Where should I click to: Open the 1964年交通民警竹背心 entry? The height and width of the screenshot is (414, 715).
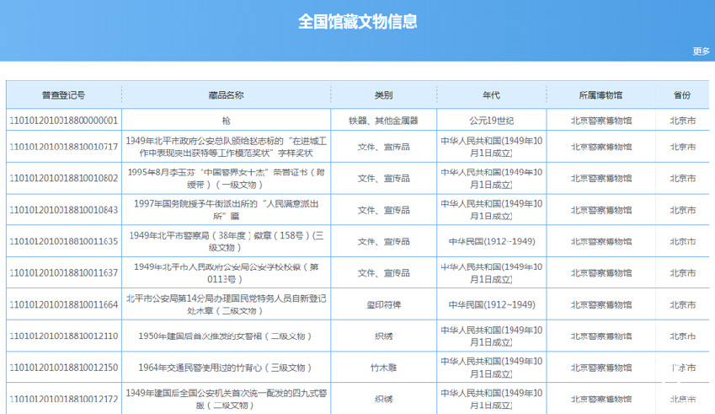tap(226, 368)
